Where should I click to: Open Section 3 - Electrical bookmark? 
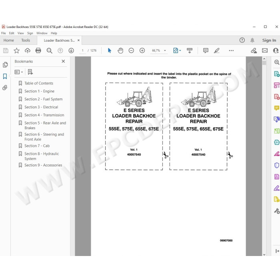(x=41, y=107)
